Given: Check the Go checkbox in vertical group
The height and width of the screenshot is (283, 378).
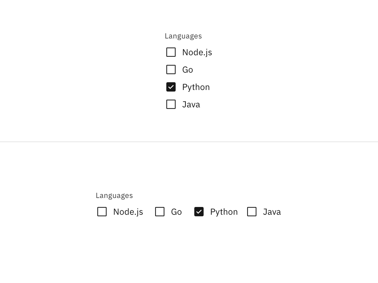Looking at the screenshot, I should click(x=171, y=70).
